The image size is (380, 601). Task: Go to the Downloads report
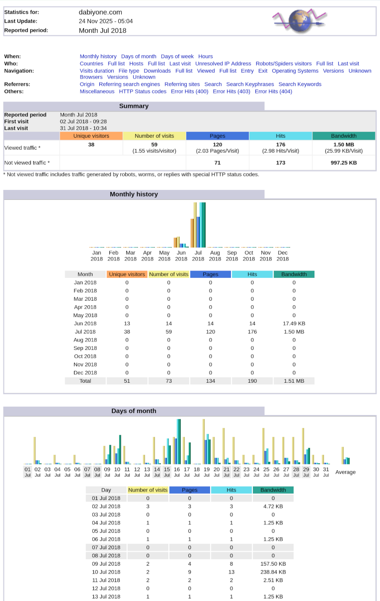pos(157,71)
